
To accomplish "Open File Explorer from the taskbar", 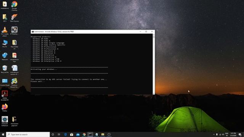I will (103, 134).
